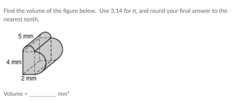Click the superscript 3 in mm³
The width and height of the screenshot is (239, 103).
(68, 92)
